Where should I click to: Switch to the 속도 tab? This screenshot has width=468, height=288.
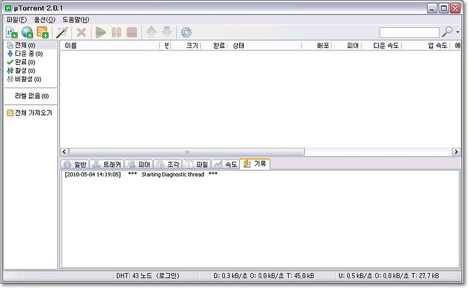click(226, 164)
